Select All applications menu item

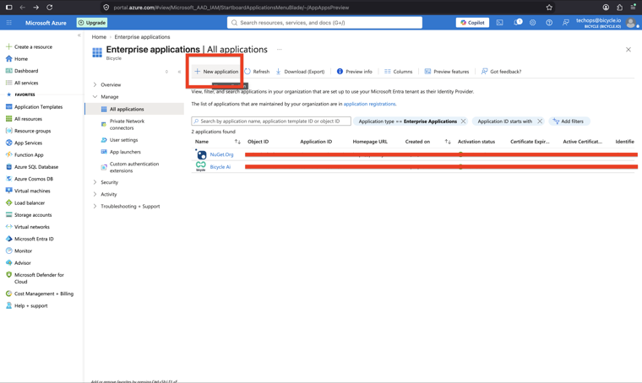coord(134,109)
